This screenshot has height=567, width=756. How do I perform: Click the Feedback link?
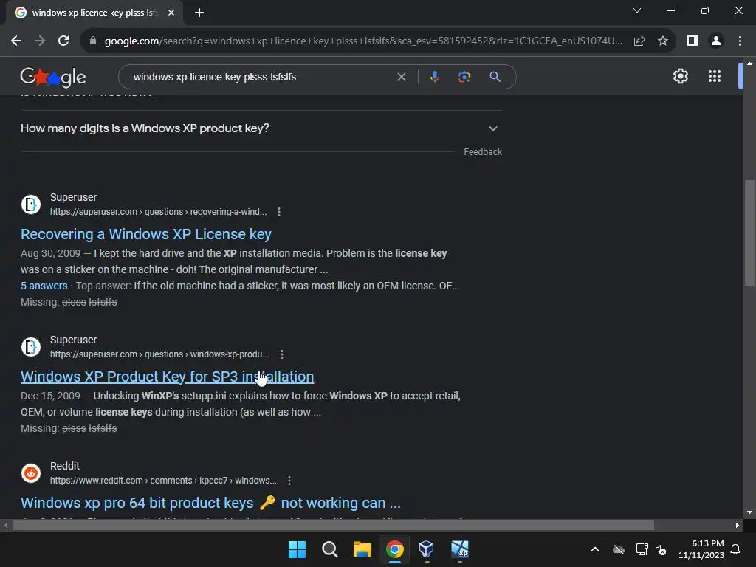coord(483,152)
